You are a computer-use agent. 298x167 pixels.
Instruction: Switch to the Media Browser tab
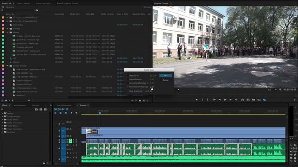(20, 105)
